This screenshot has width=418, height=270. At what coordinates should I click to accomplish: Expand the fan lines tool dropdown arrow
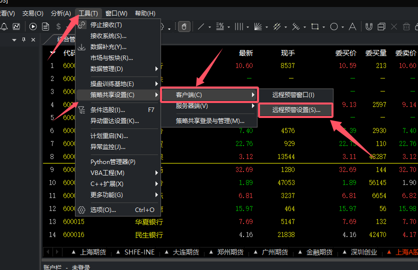click(x=266, y=27)
